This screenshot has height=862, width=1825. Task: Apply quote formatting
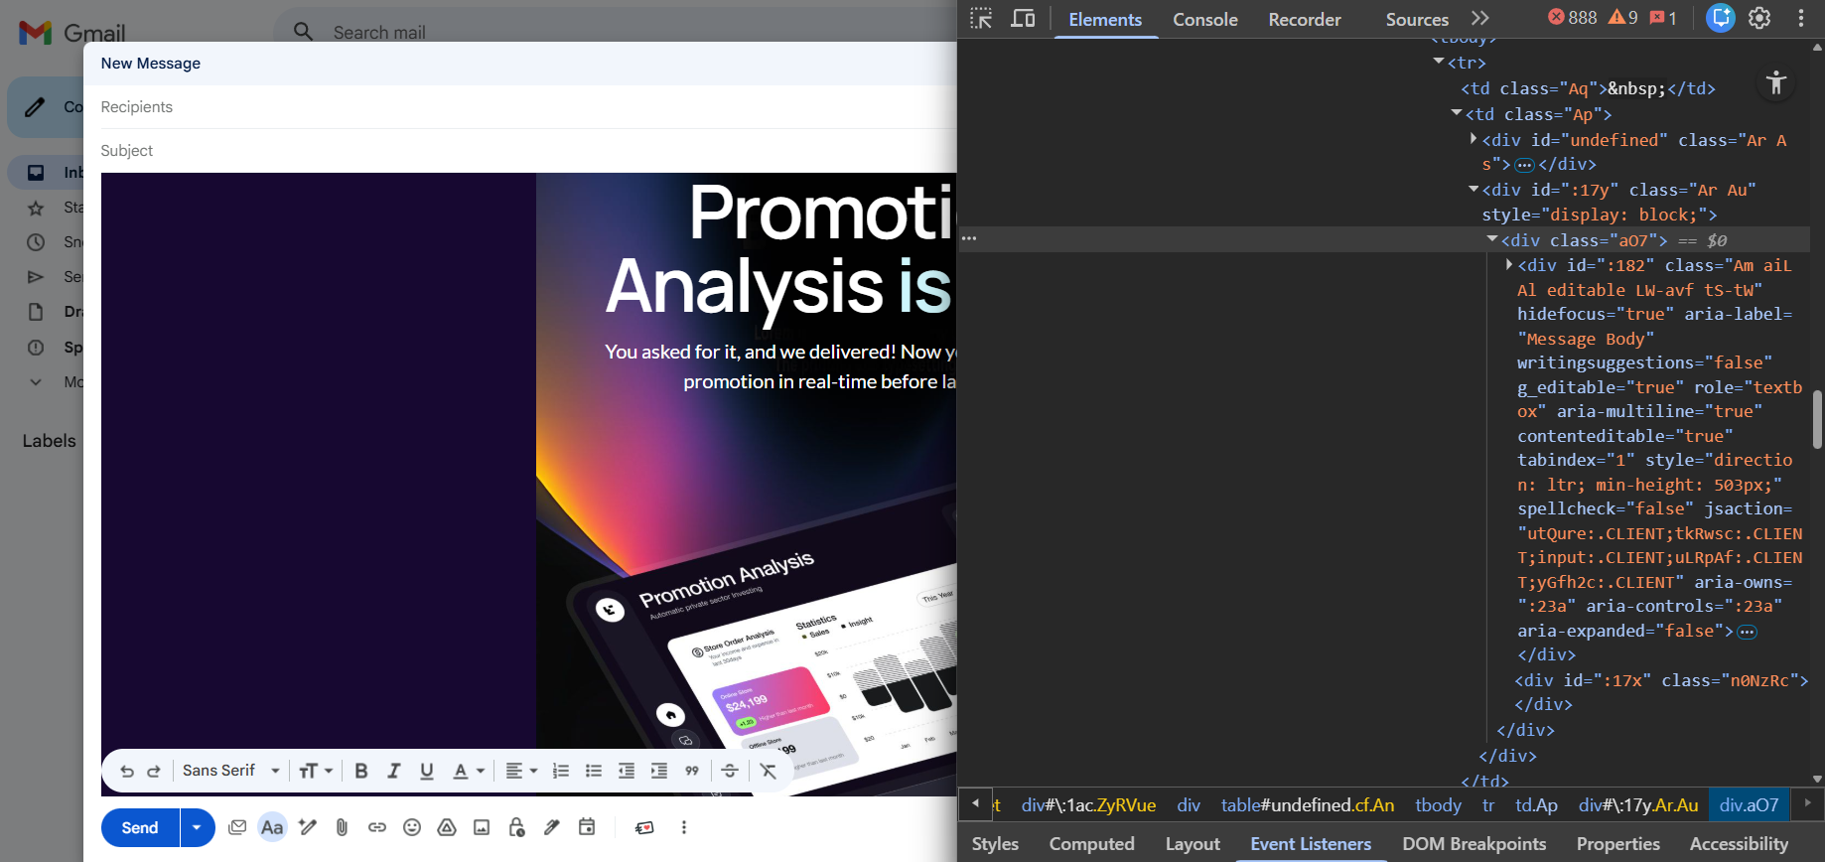692,771
